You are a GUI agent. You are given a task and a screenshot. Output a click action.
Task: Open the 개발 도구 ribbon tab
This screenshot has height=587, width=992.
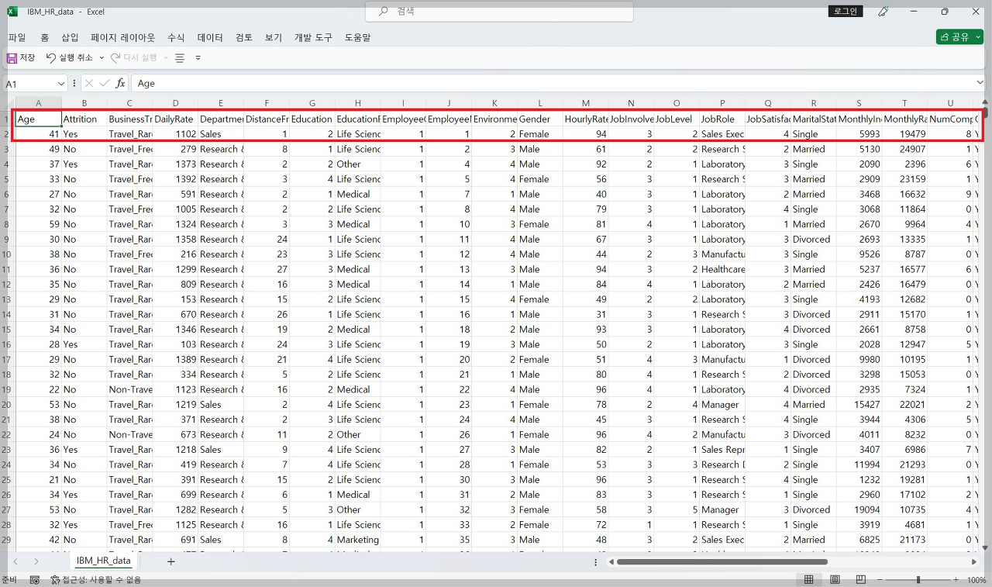313,37
